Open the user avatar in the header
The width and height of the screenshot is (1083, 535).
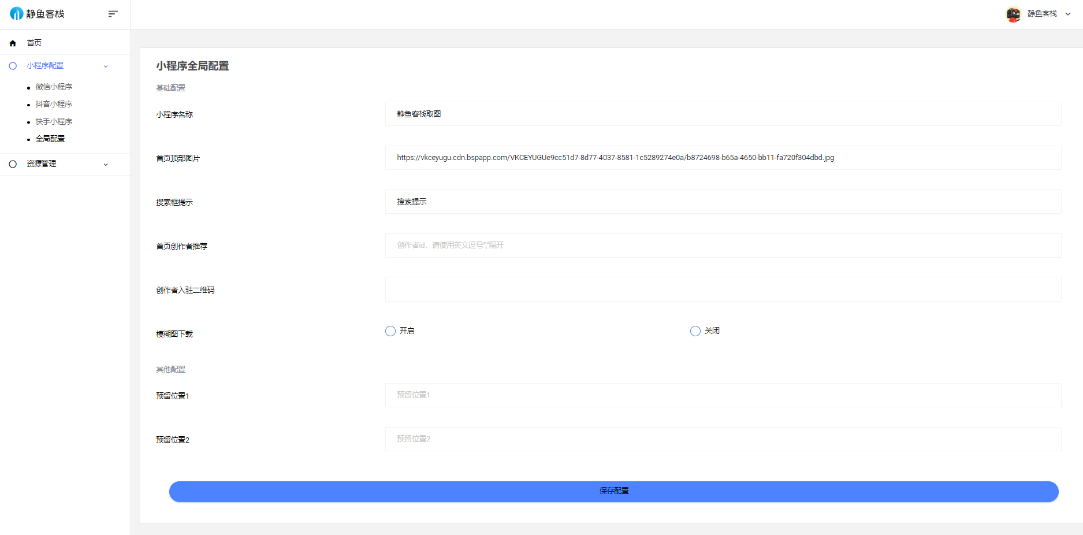[x=1013, y=14]
